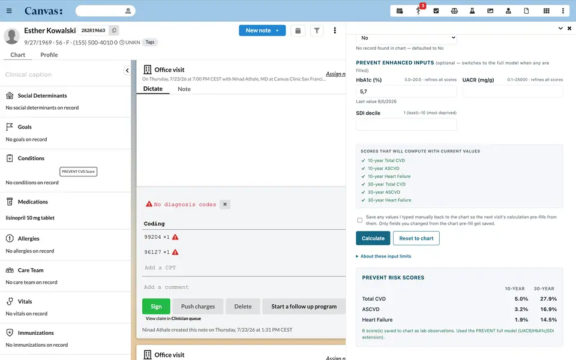Click the Canvas logo
This screenshot has height=360, width=576.
point(43,11)
